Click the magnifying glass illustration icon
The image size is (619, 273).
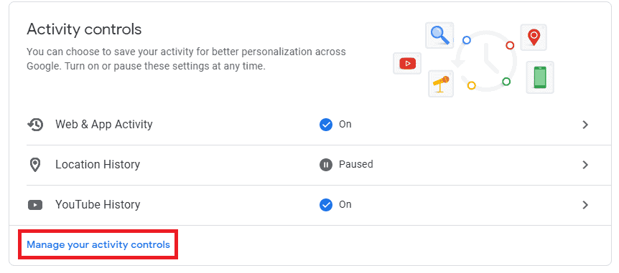click(x=439, y=35)
